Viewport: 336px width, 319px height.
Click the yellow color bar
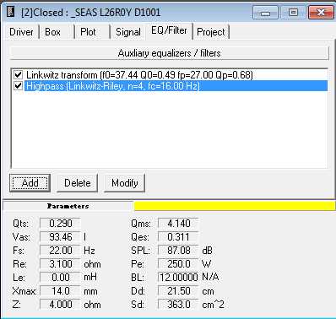point(235,206)
